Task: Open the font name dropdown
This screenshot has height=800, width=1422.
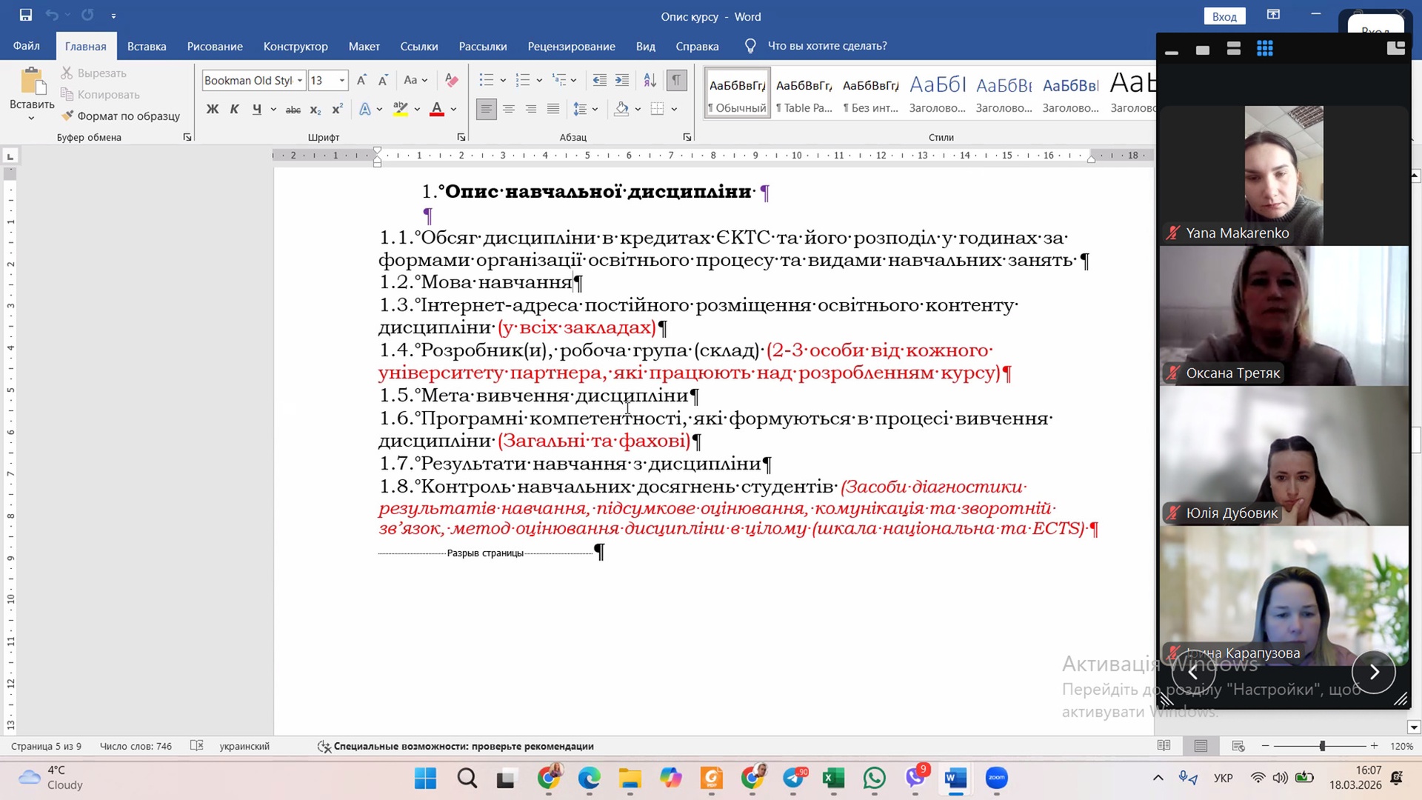Action: click(x=300, y=80)
